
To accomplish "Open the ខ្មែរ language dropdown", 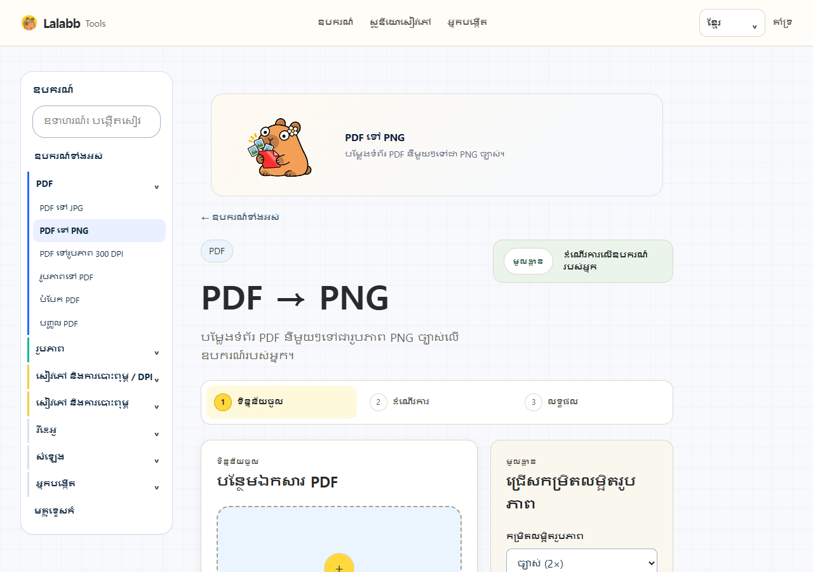I will coord(732,23).
